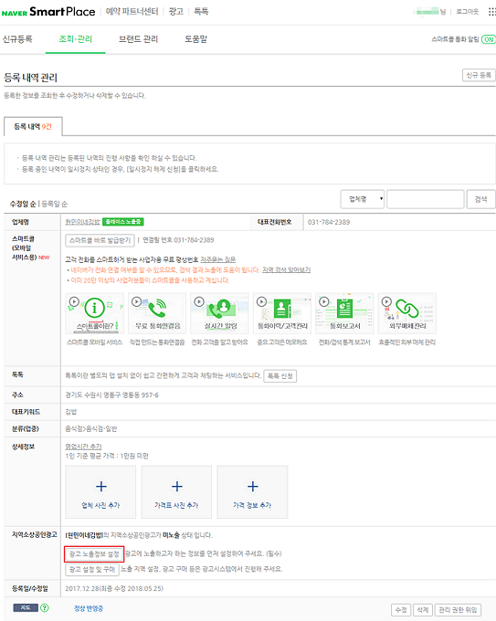The image size is (496, 621).
Task: Sort by 등록일 순
Action: click(x=55, y=204)
